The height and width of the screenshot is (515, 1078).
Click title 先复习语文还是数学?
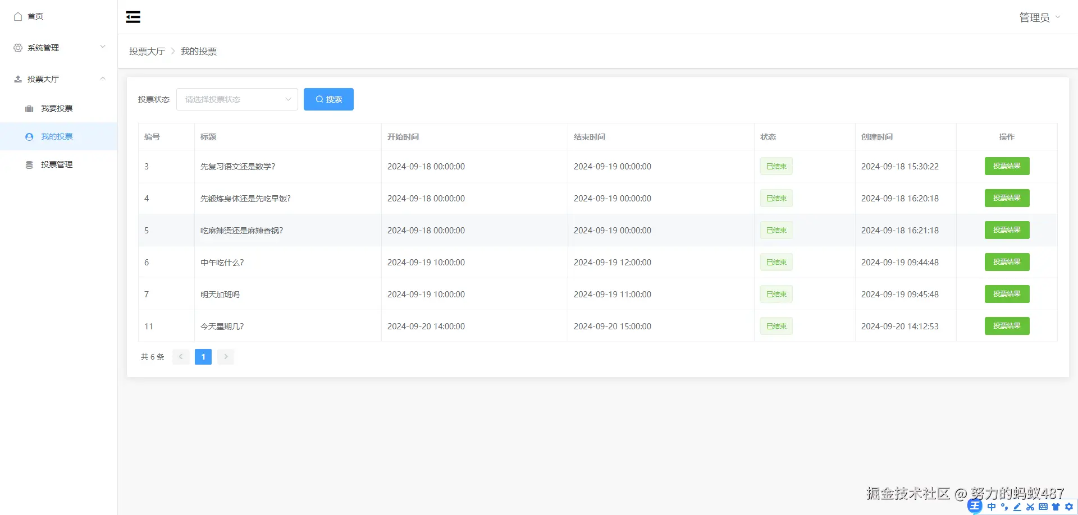coord(238,167)
